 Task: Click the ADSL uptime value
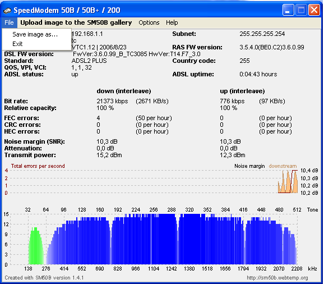pyautogui.click(x=258, y=74)
